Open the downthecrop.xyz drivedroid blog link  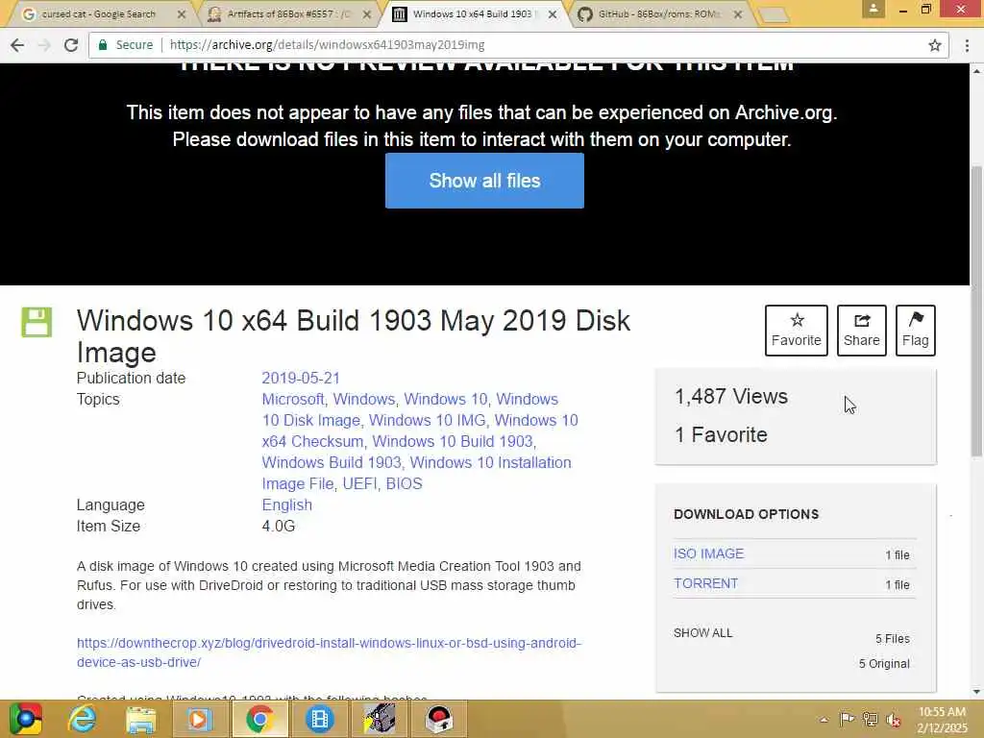[x=329, y=652]
